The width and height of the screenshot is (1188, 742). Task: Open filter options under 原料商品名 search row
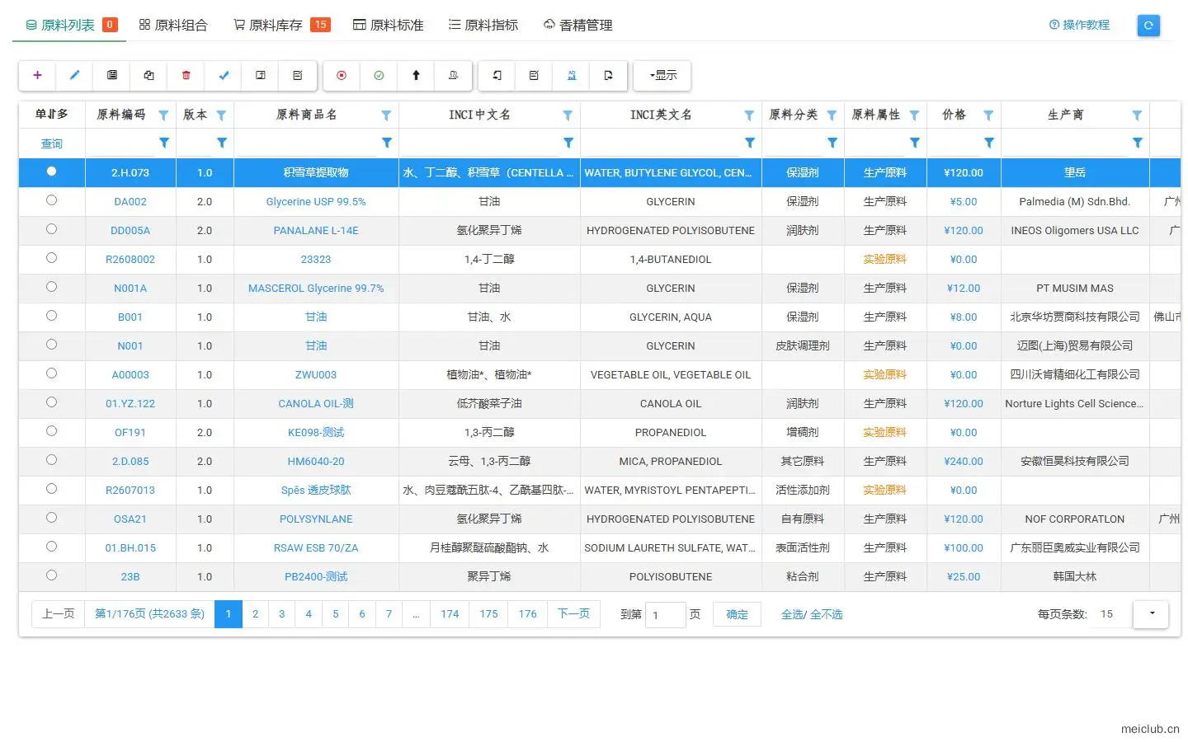coord(387,143)
